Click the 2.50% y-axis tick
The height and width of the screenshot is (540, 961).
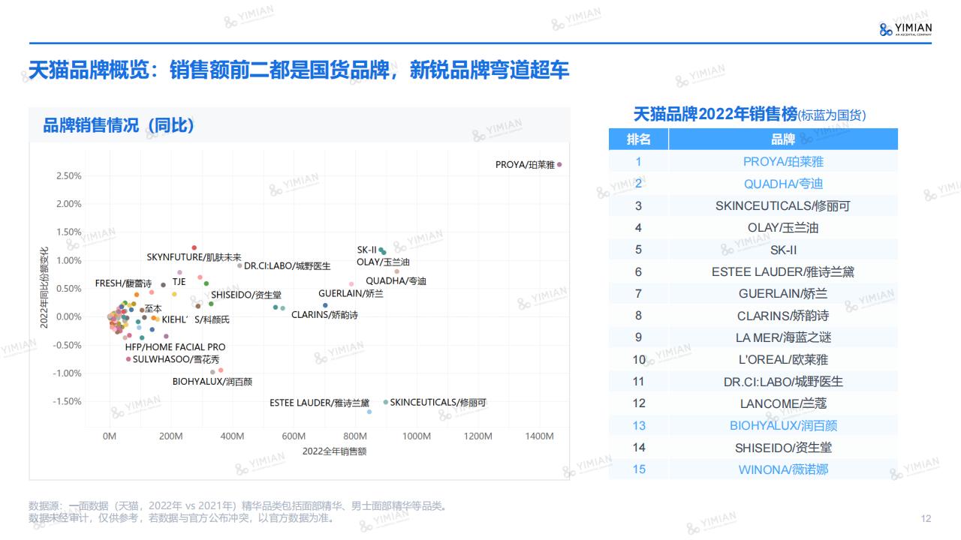click(68, 175)
